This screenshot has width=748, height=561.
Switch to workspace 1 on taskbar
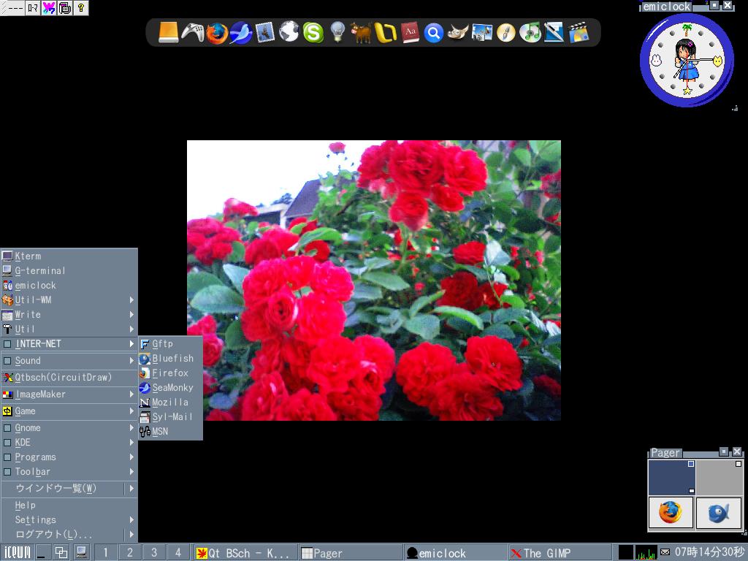[105, 553]
